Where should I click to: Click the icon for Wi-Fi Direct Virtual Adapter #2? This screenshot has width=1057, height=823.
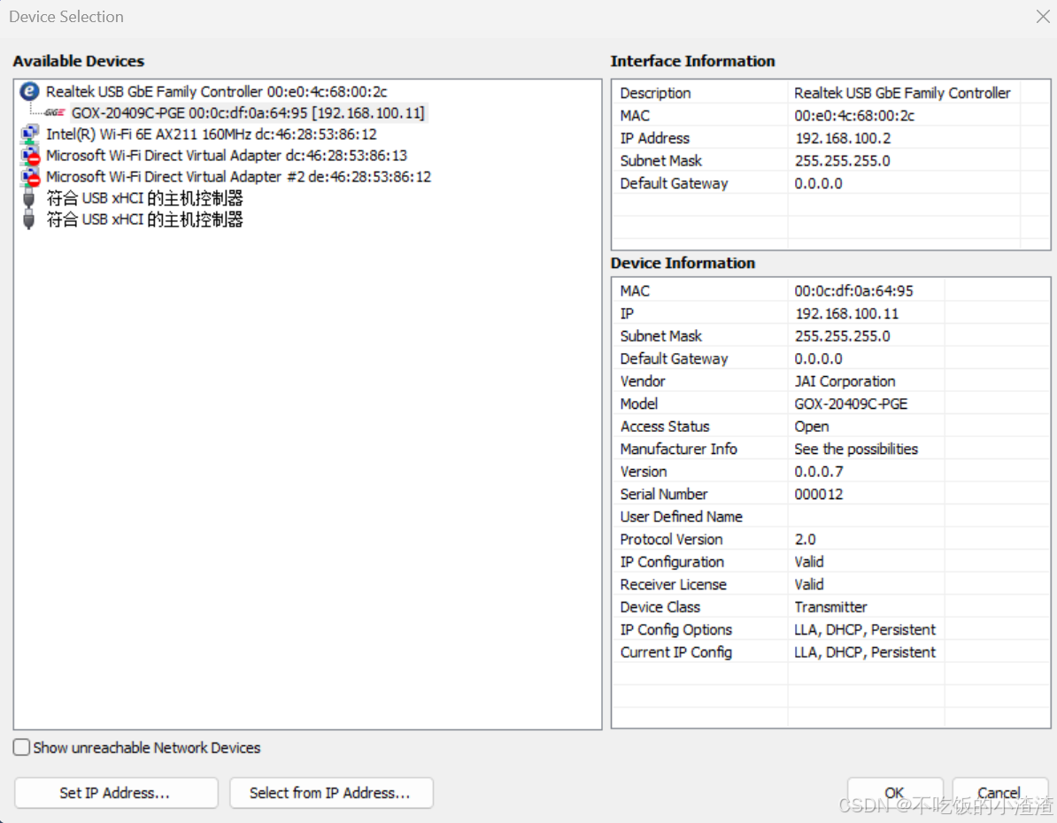point(27,176)
